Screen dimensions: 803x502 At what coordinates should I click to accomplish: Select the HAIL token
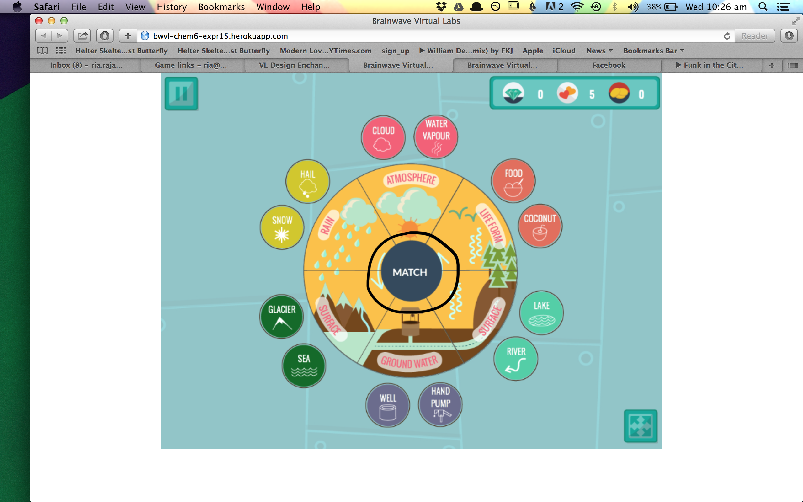click(308, 182)
